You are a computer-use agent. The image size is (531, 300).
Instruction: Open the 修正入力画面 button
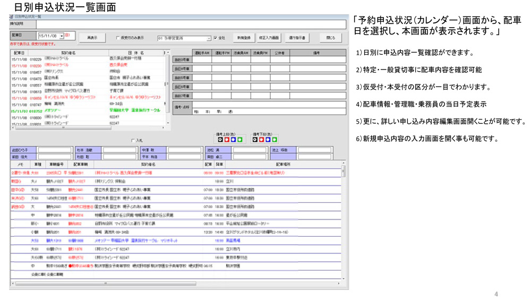(x=269, y=38)
